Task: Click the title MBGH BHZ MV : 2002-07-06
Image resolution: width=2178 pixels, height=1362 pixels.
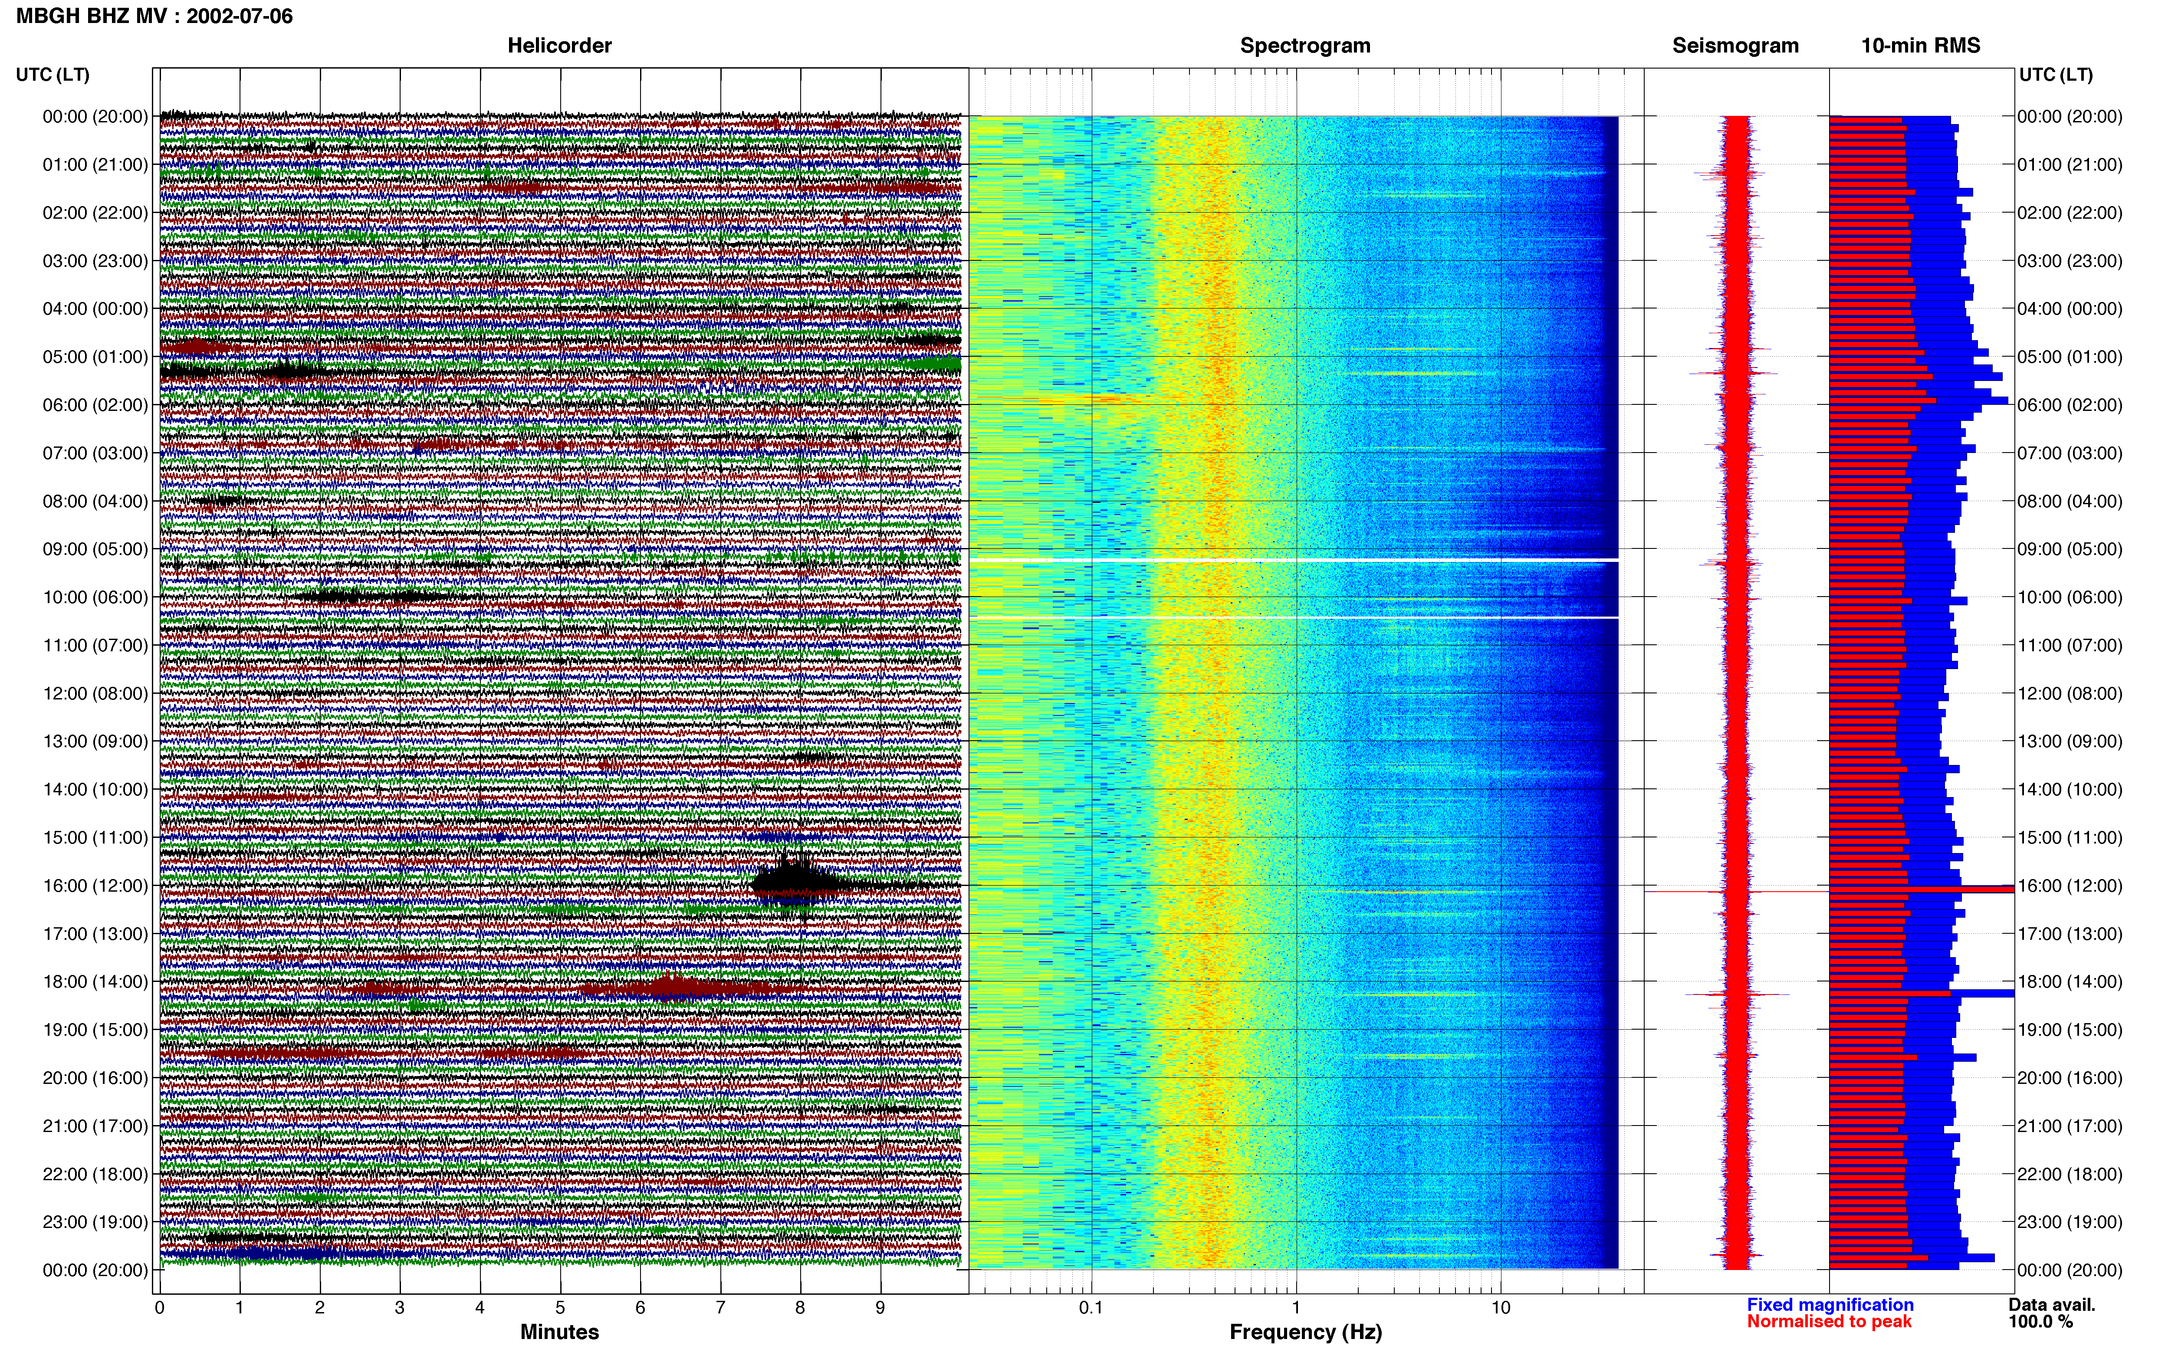Action: [x=154, y=16]
